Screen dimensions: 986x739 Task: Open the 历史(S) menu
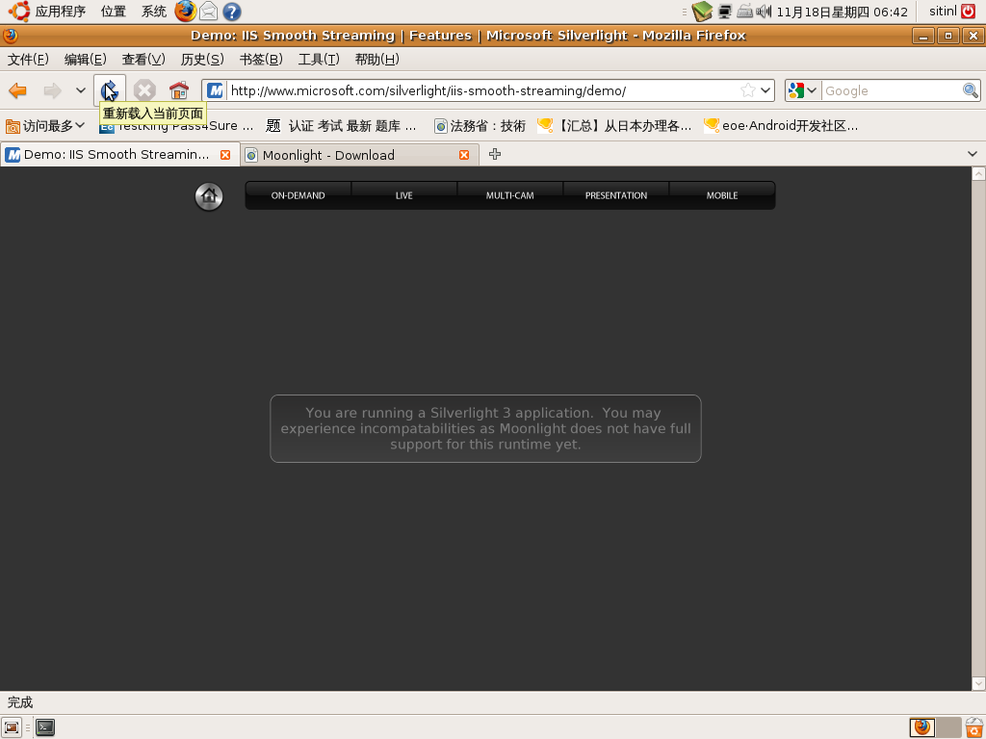[x=202, y=59]
